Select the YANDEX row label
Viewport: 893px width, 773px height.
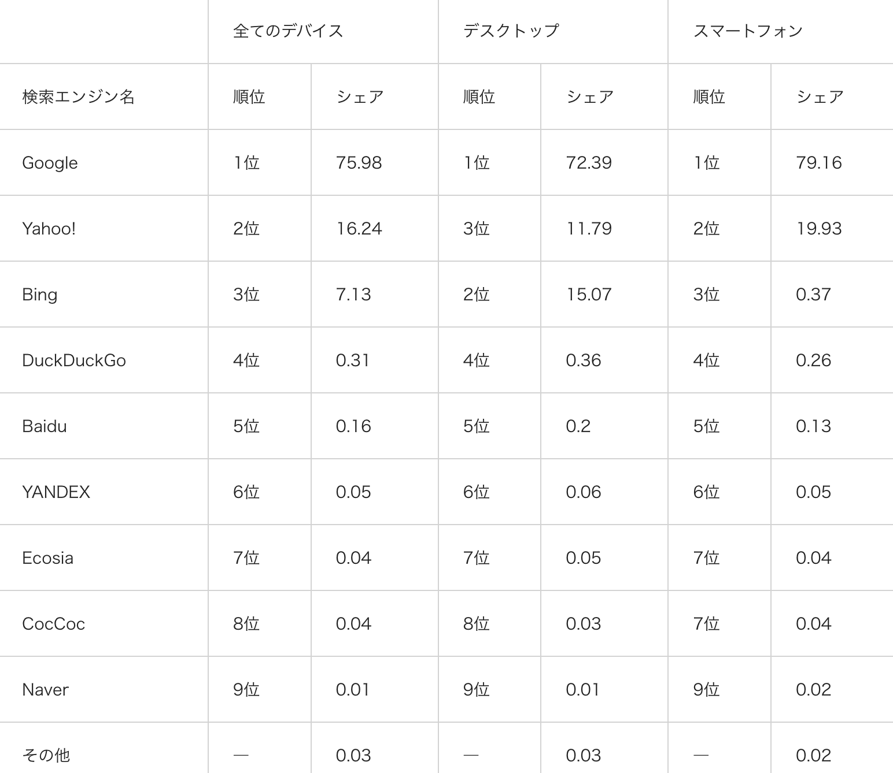point(56,492)
